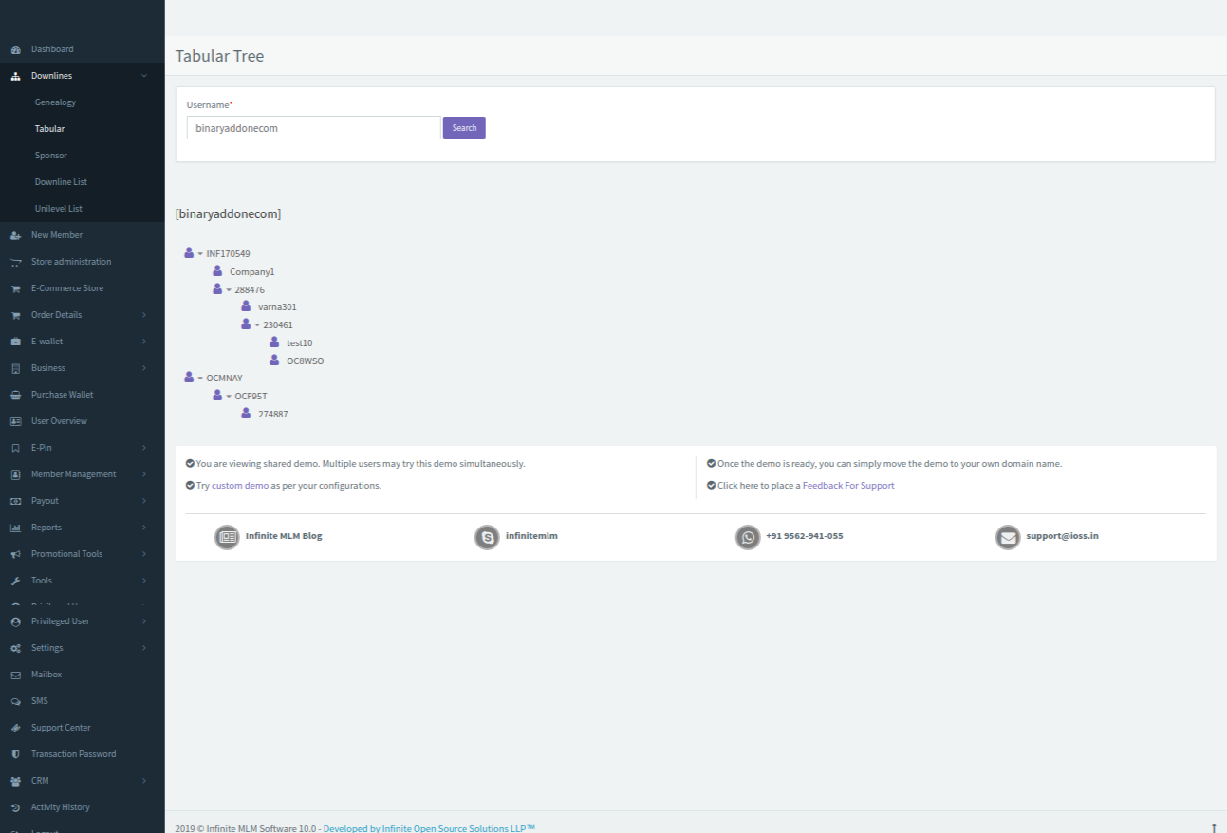Image resolution: width=1227 pixels, height=833 pixels.
Task: Expand the Reports sidebar chevron
Action: [x=144, y=527]
